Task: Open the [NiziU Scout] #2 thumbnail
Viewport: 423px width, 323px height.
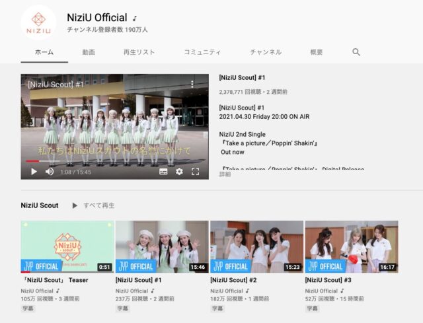Action: coord(257,246)
